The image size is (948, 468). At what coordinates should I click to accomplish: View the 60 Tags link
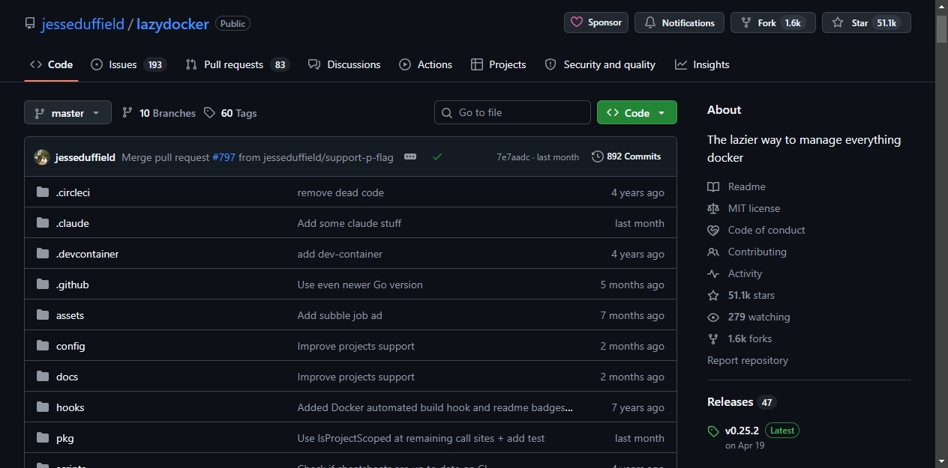point(230,113)
